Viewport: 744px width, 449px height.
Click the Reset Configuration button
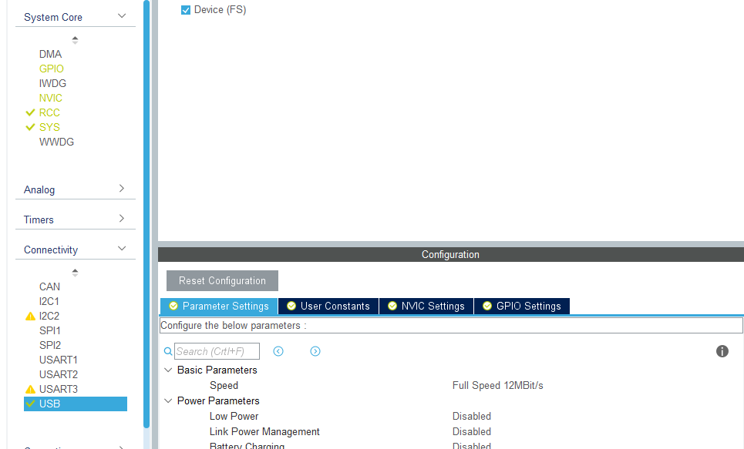click(222, 280)
